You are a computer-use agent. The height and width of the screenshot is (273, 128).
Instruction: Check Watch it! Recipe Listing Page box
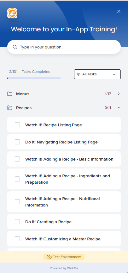coord(17,125)
